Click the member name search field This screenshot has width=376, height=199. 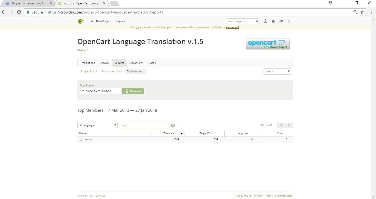tap(147, 125)
